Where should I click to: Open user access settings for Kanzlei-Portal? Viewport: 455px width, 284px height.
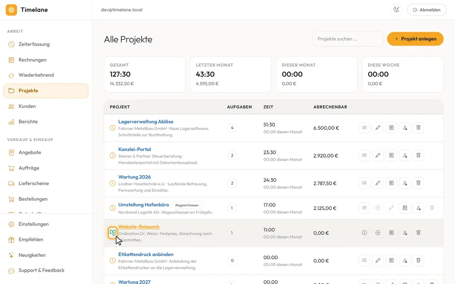point(405,155)
